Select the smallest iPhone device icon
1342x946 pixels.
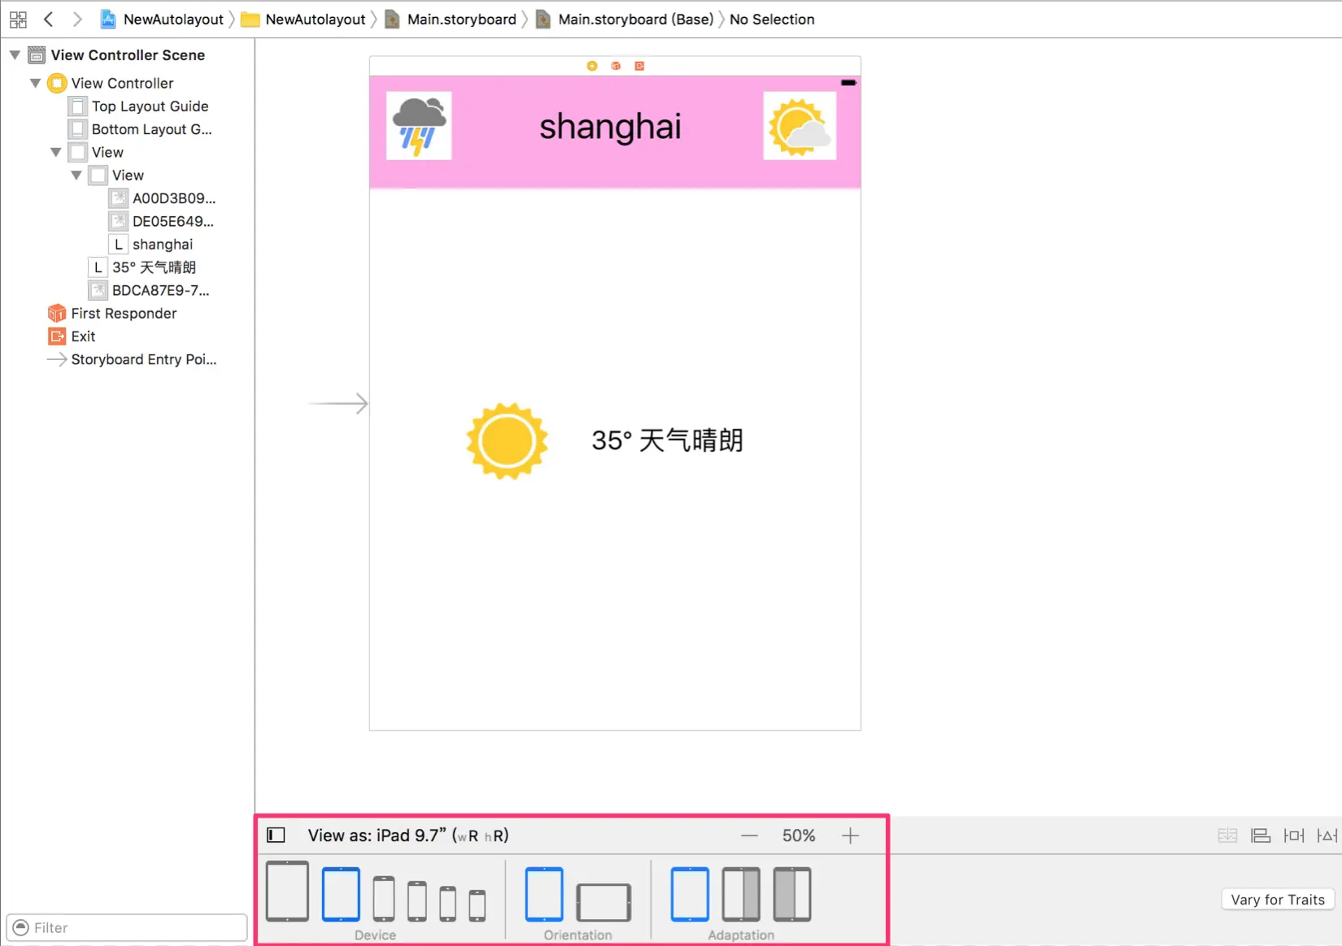point(477,905)
